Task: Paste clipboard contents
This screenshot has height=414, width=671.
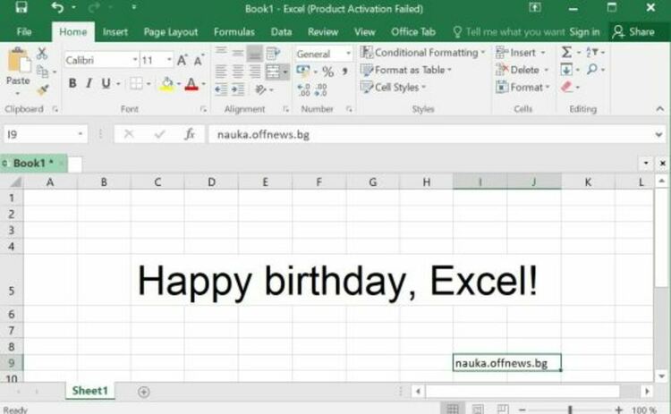Action: [x=19, y=67]
